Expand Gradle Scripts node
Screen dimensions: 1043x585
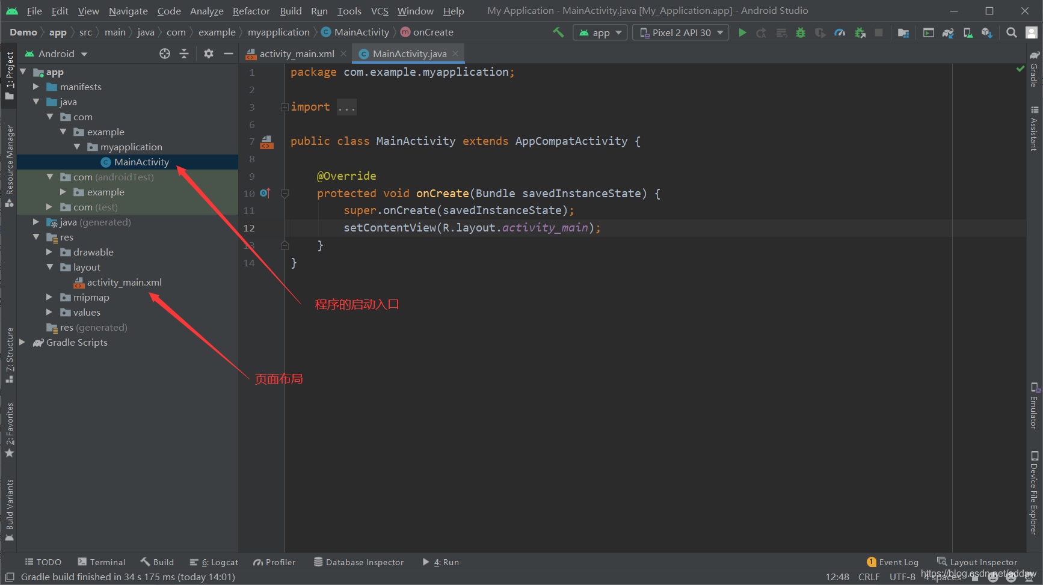[x=22, y=342]
